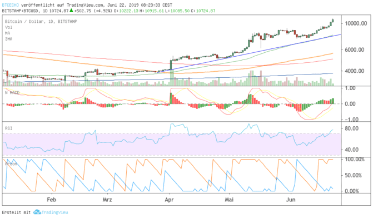The image size is (373, 218).
Task: Click the low price value 10085.50
Action: click(180, 11)
